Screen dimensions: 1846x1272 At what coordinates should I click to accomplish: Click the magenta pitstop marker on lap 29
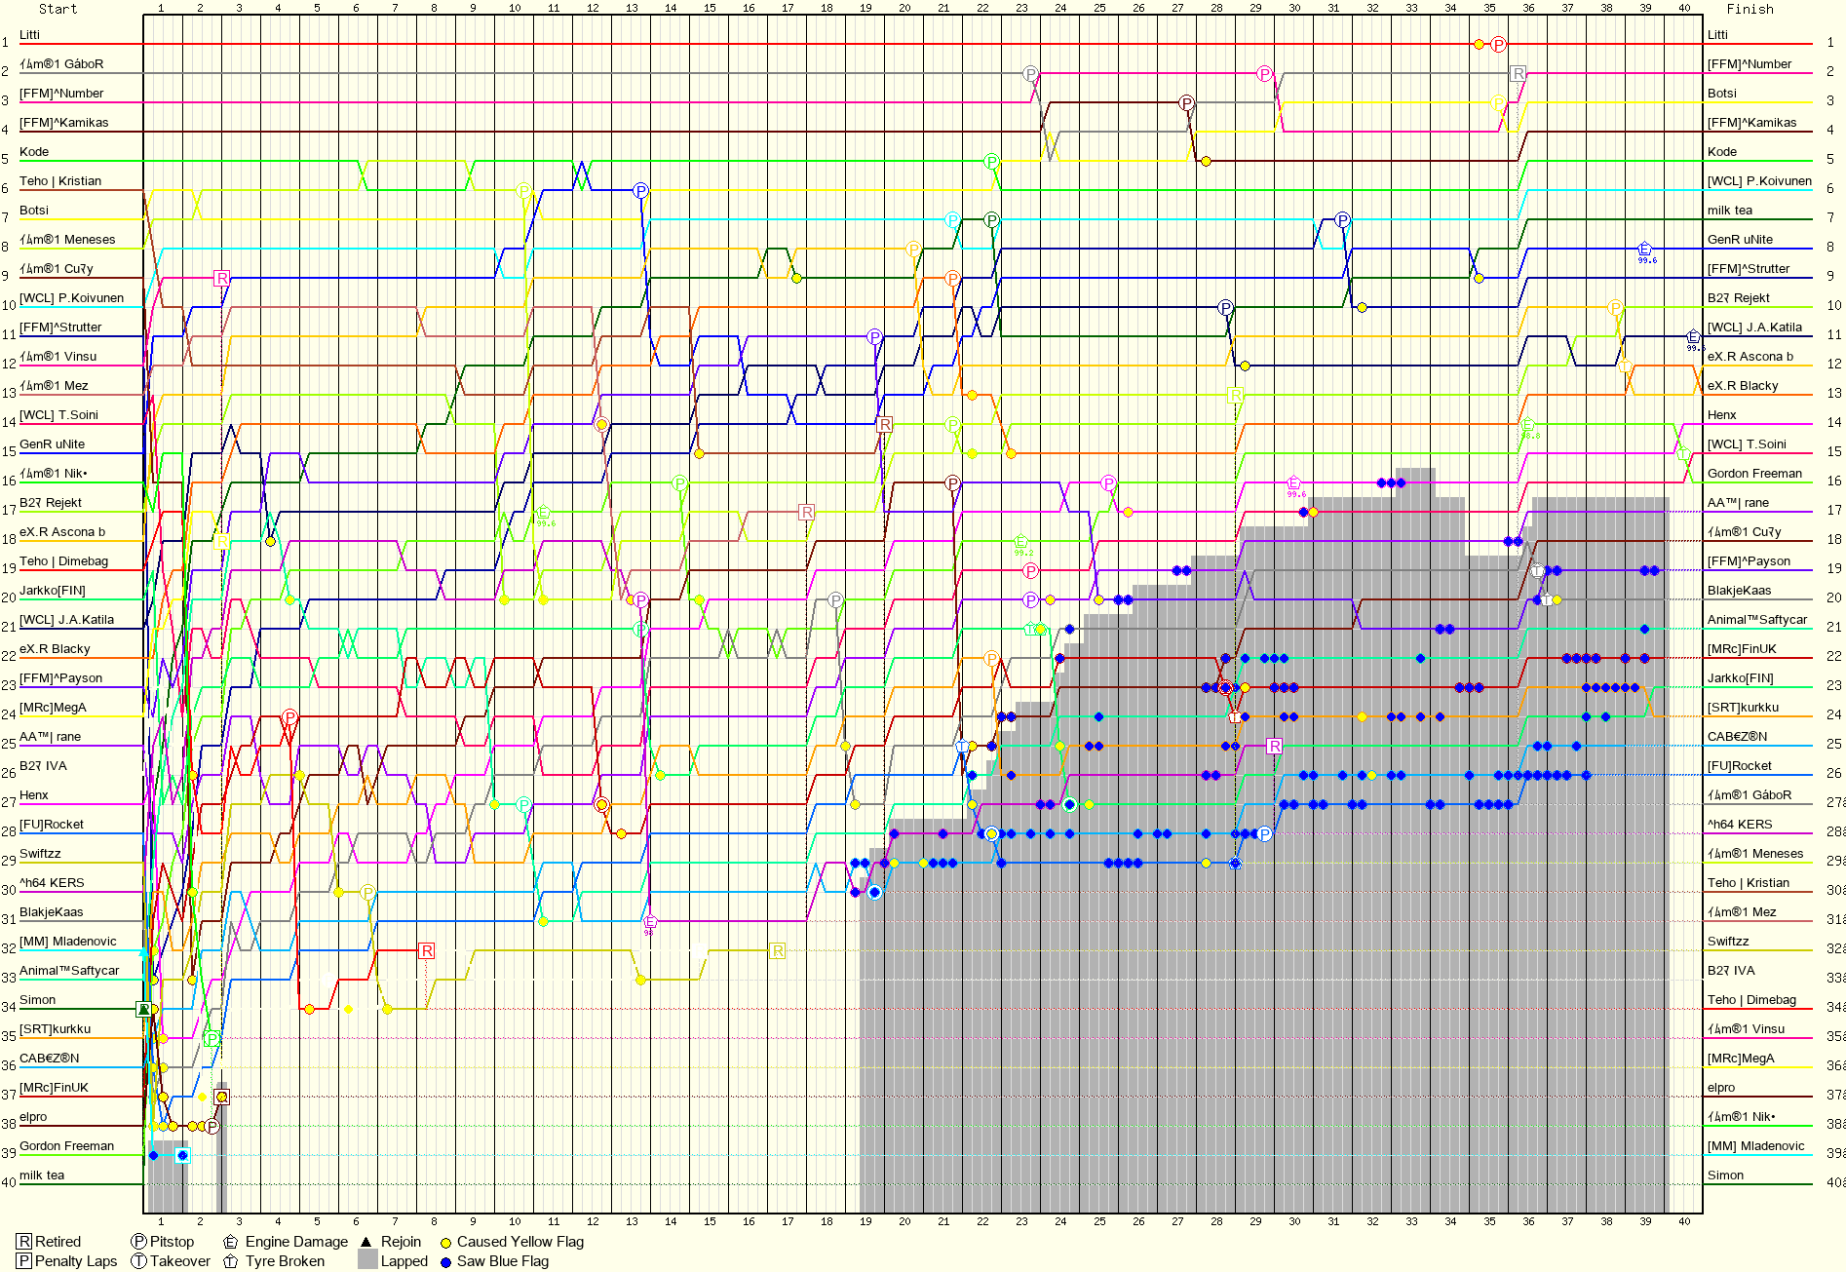click(1264, 73)
